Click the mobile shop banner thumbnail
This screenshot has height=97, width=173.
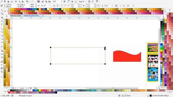pyautogui.click(x=152, y=62)
